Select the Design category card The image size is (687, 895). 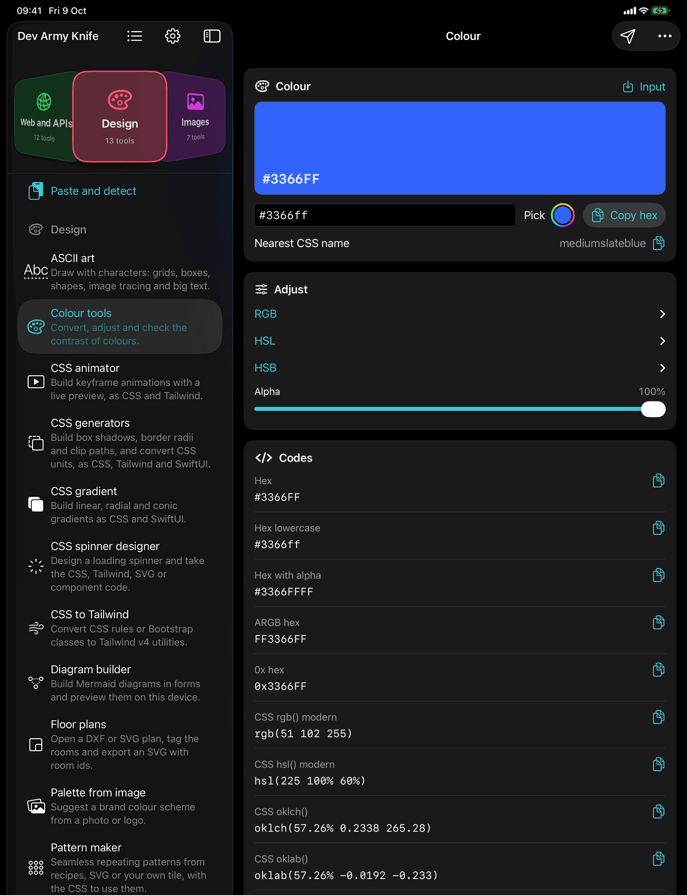point(120,116)
